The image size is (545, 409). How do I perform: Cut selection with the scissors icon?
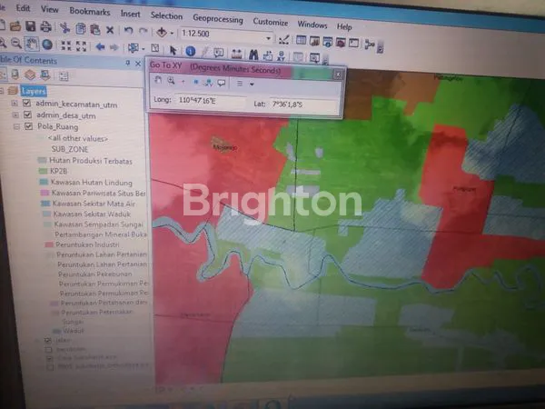pyautogui.click(x=64, y=28)
